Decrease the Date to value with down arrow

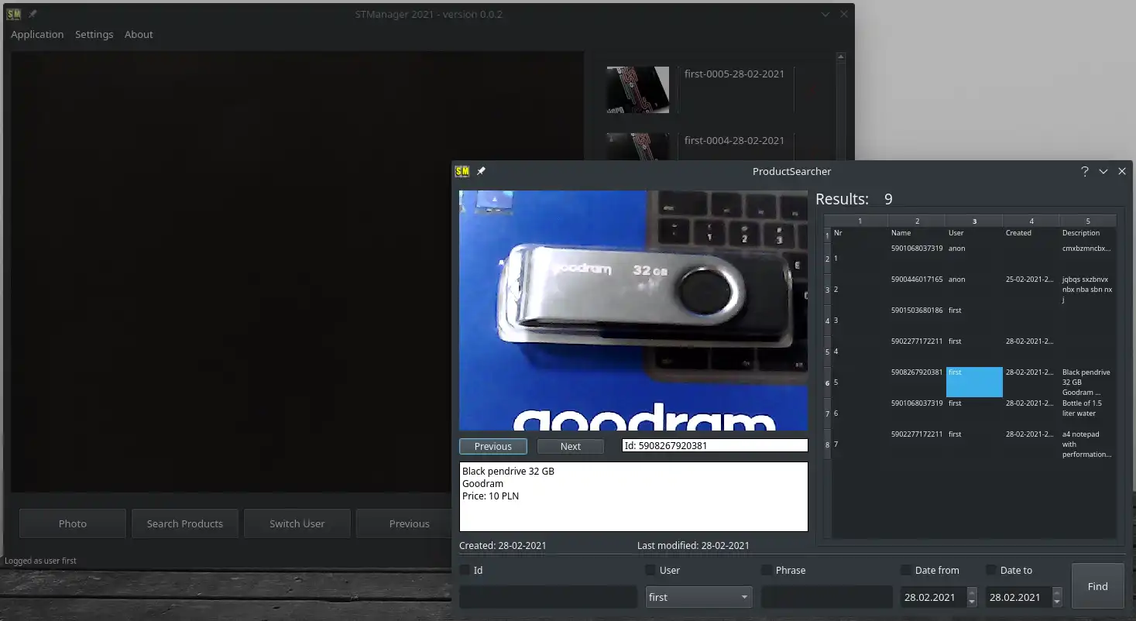pos(1057,602)
